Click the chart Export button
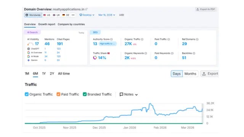Screen dimensions: 244x137 point(210,74)
